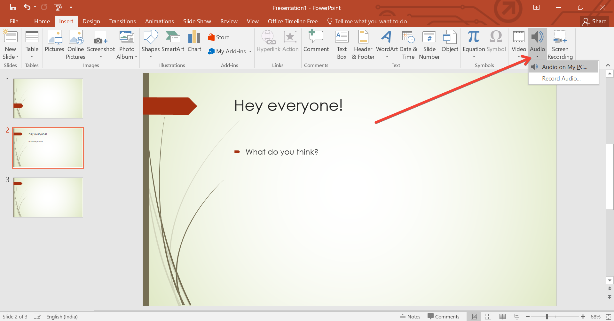Select Record Audio menu entry

tap(561, 79)
